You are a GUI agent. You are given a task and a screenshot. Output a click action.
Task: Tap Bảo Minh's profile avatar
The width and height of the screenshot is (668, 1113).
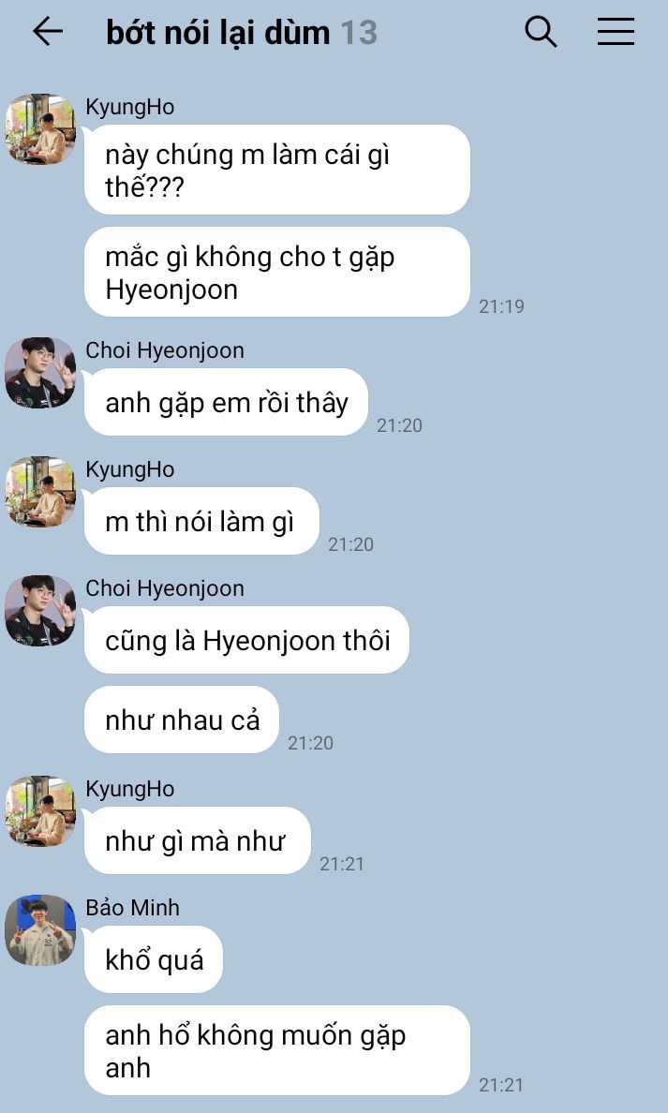point(39,930)
